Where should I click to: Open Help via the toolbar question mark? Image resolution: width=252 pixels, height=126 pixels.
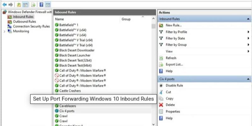coord(42,5)
